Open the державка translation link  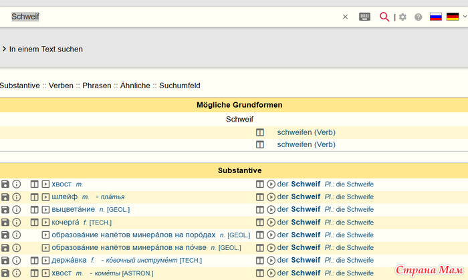69,261
